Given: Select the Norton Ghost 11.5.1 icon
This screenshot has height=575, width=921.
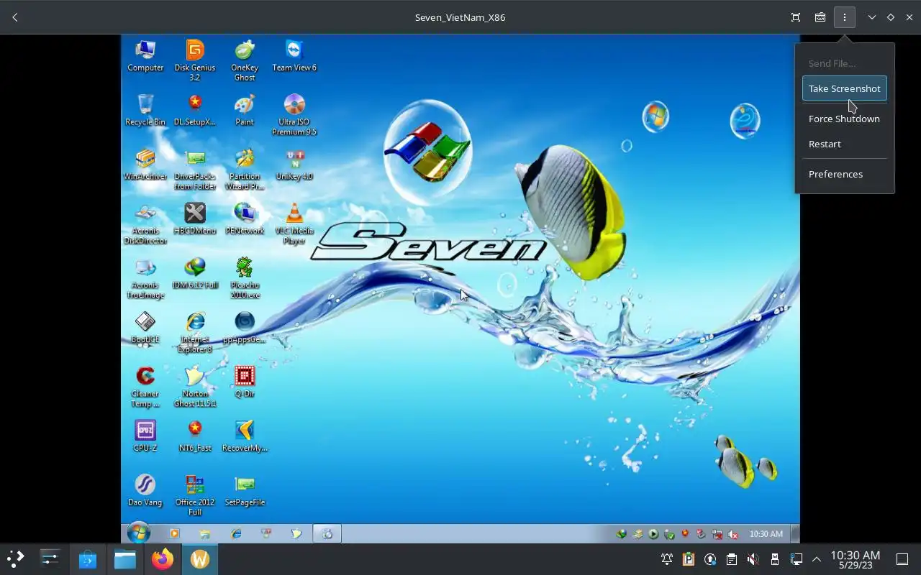Looking at the screenshot, I should coord(195,387).
